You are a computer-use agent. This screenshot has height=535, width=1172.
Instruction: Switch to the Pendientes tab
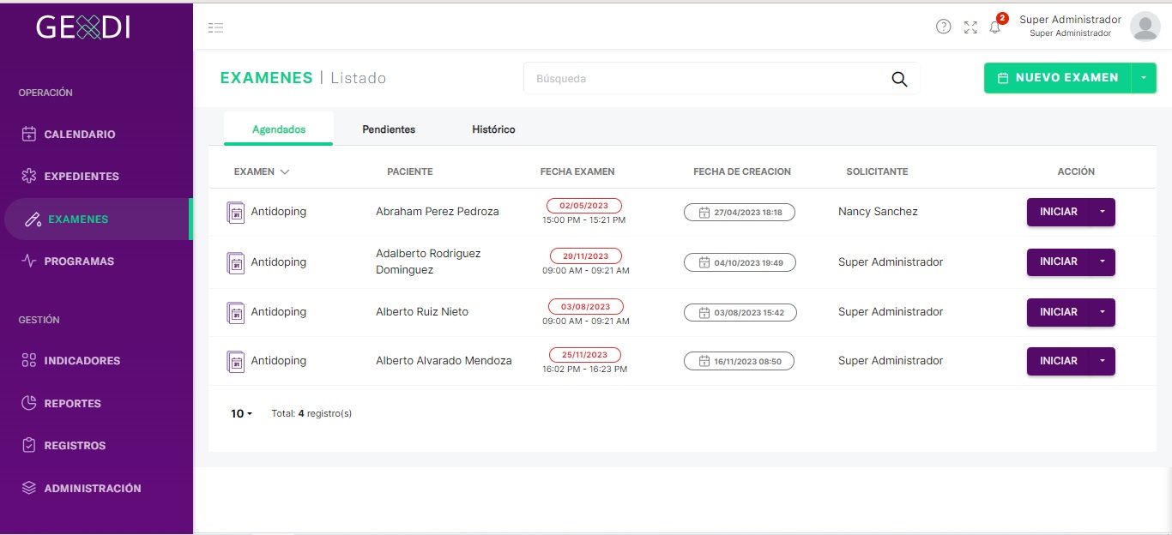coord(389,129)
